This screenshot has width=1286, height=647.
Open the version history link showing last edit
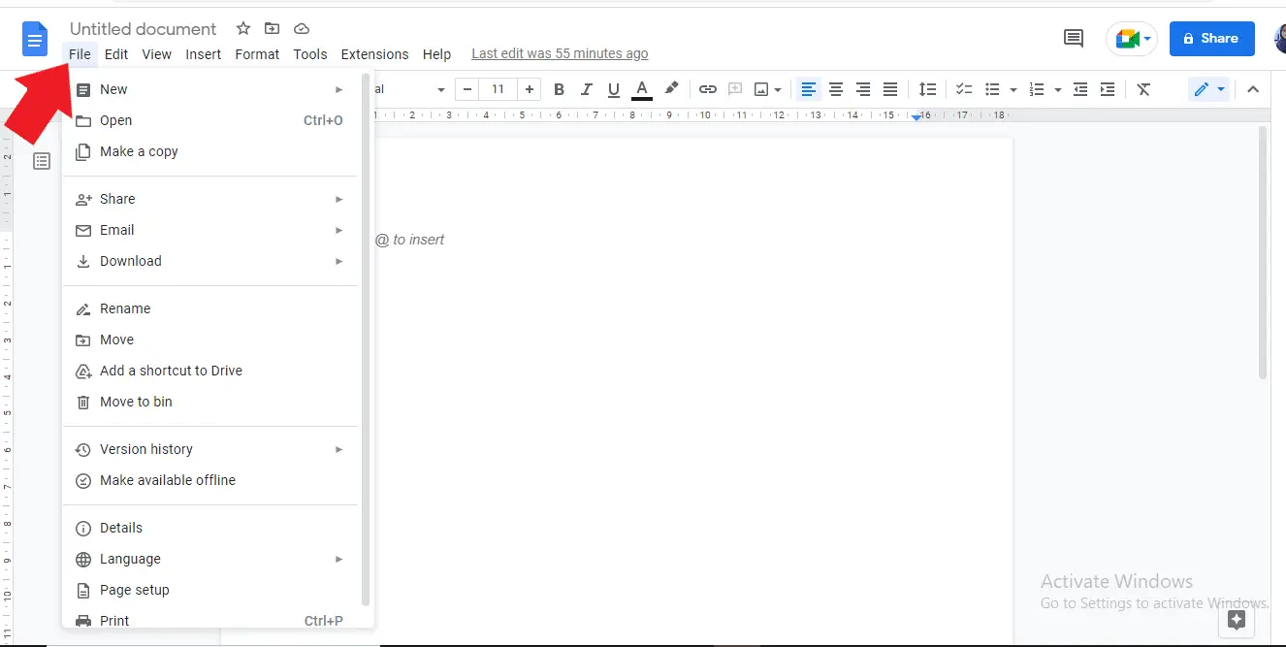click(560, 53)
